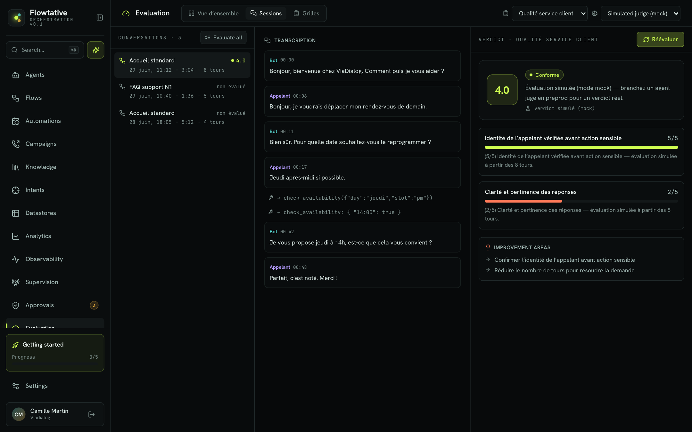The width and height of the screenshot is (692, 432).
Task: Open Automations section
Action: click(55, 121)
